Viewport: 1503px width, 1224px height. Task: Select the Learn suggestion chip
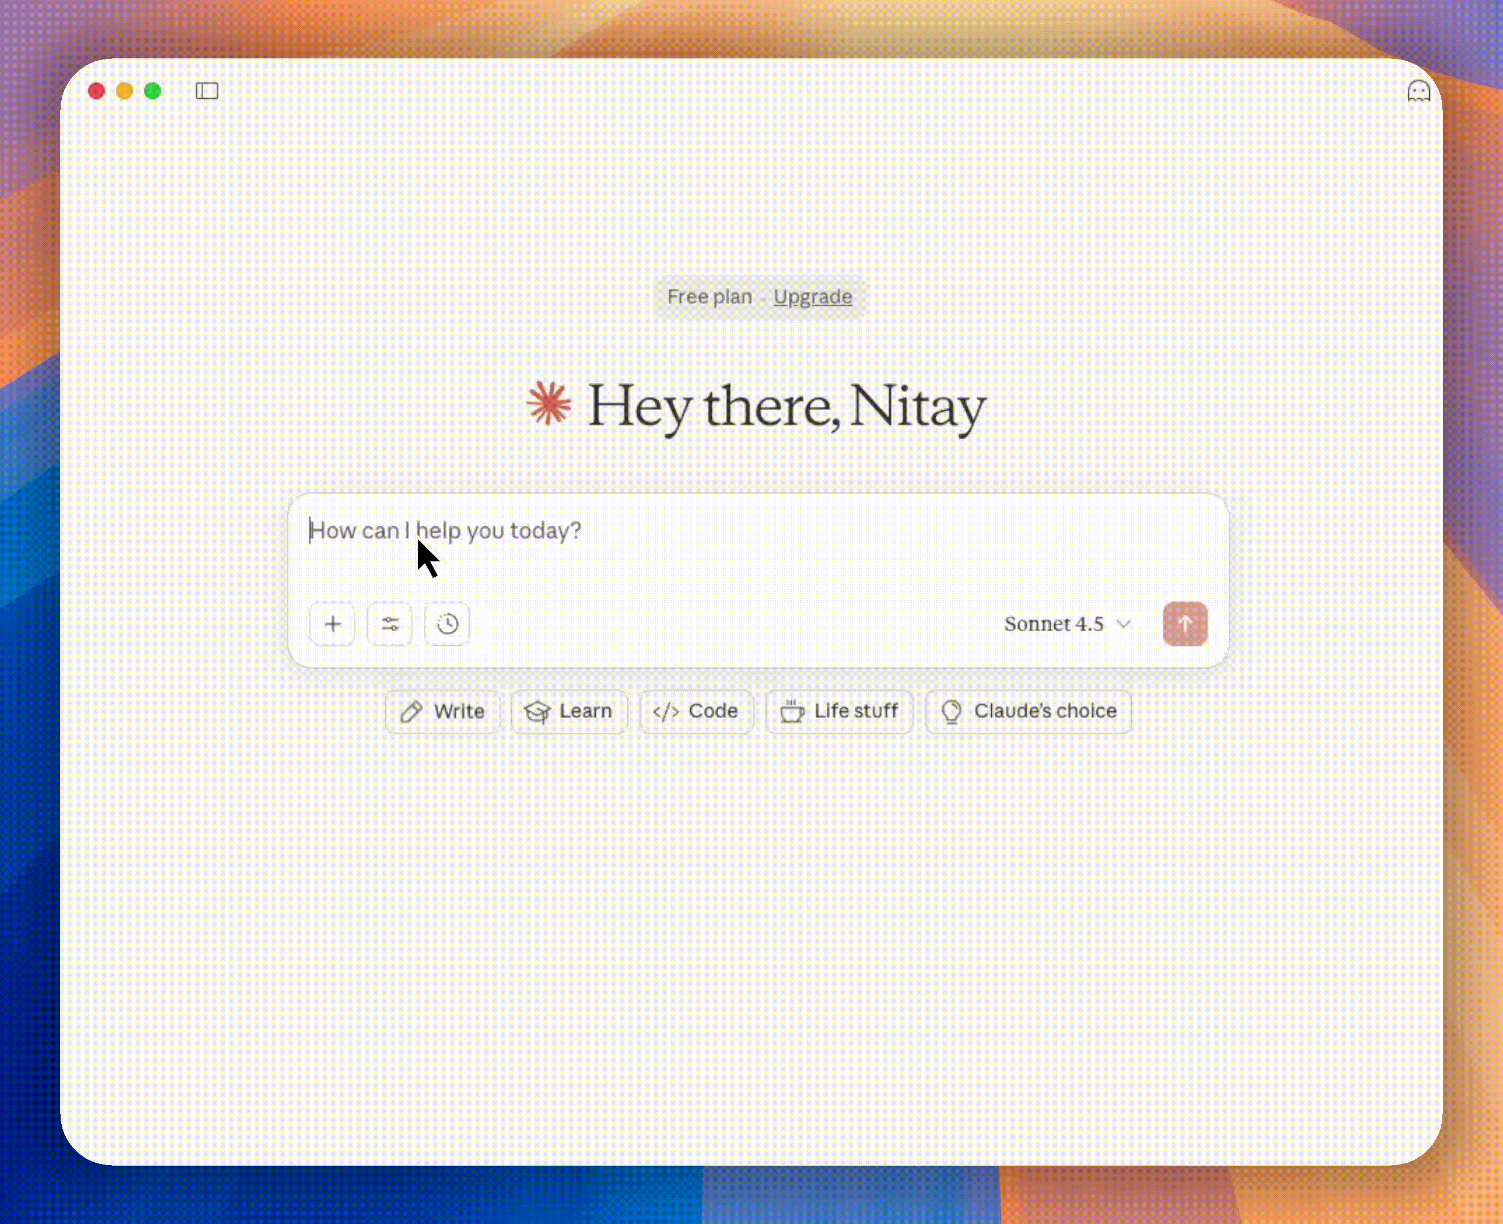[x=569, y=711]
